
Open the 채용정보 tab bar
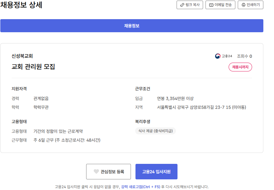[132, 26]
